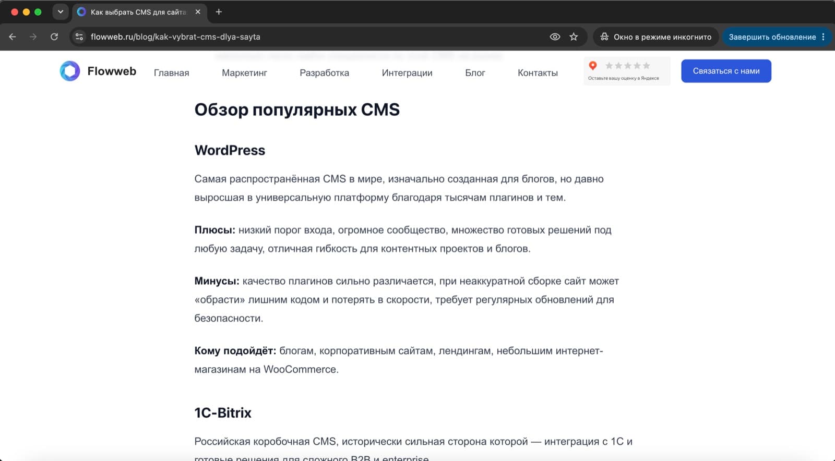Click the eye tracking-protection icon
Screen dimensions: 835x461
(555, 37)
